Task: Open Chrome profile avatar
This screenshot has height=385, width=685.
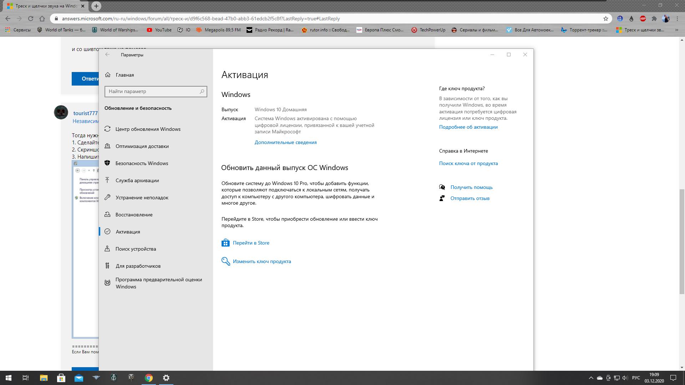Action: click(665, 19)
